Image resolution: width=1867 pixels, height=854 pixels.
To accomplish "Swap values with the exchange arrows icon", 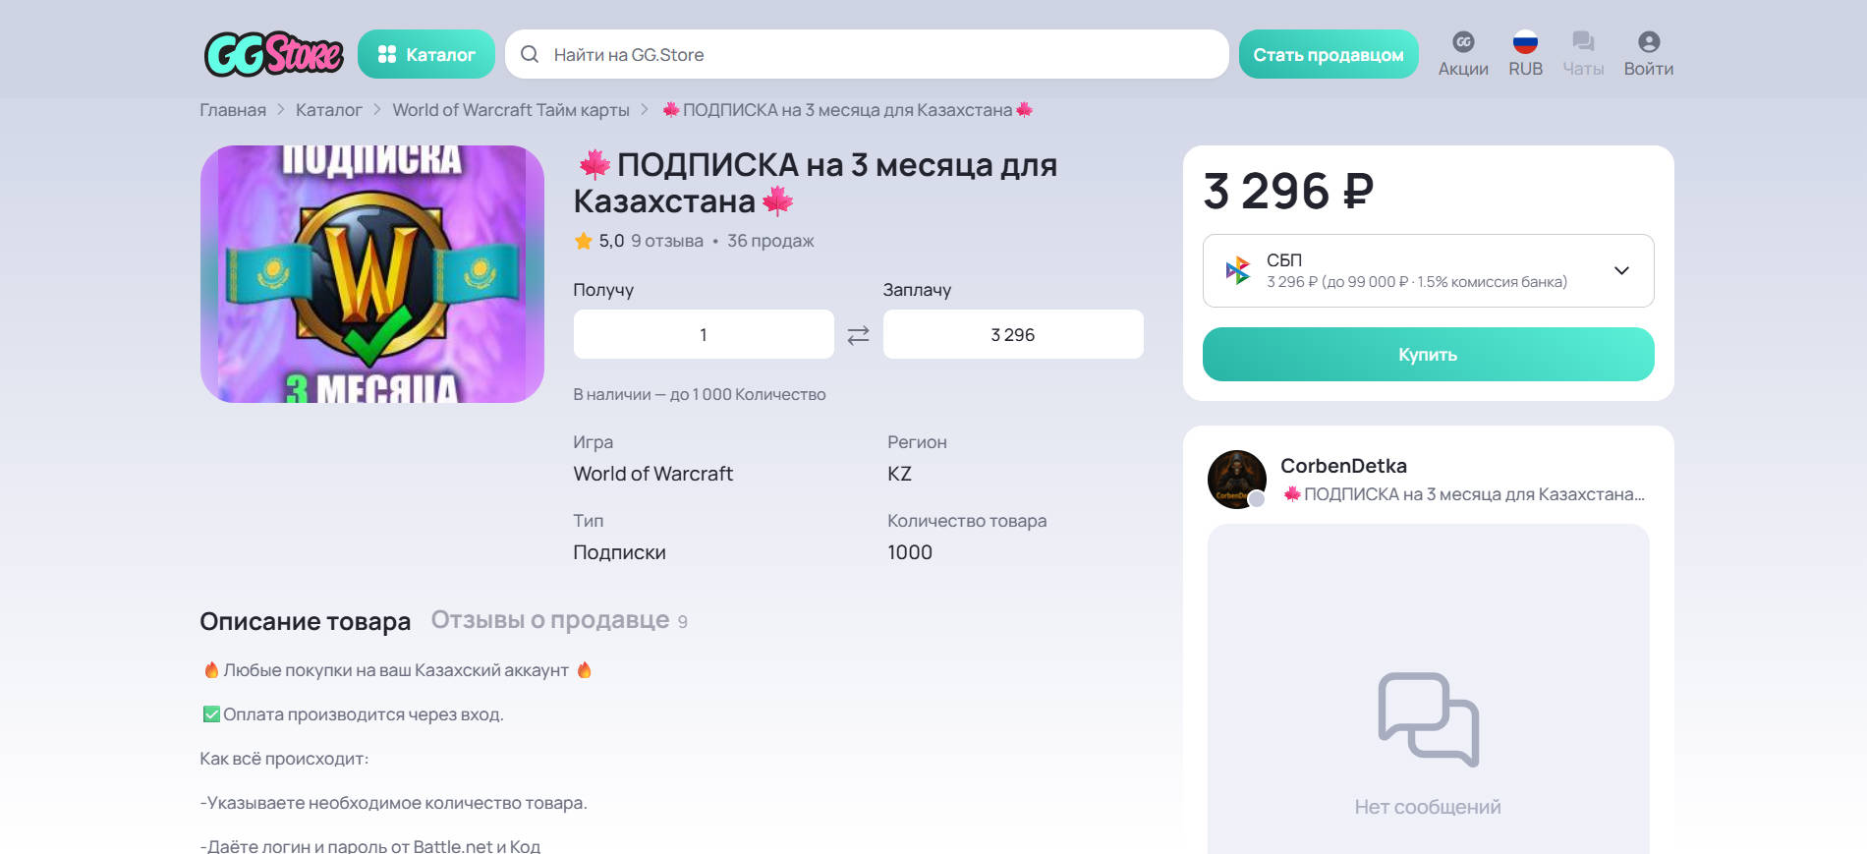I will (858, 335).
